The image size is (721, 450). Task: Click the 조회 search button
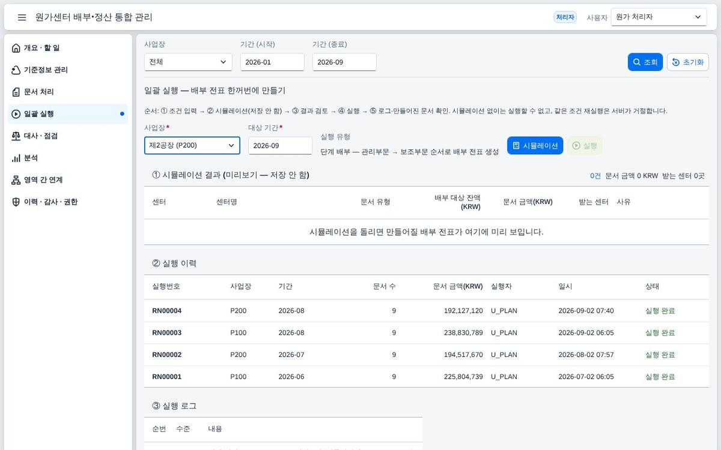645,62
